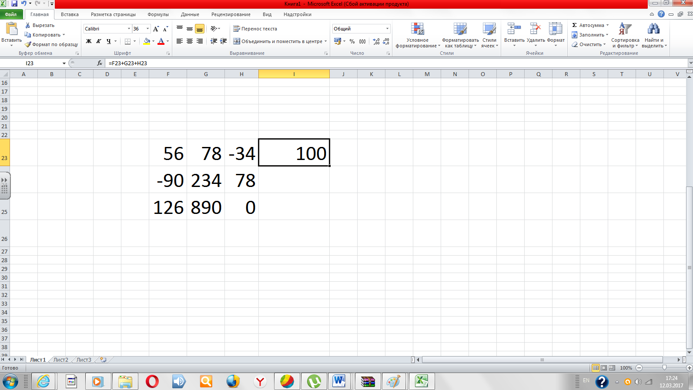Screen dimensions: 693x390
Task: Open Find and Select (Найти и выделить)
Action: (654, 35)
